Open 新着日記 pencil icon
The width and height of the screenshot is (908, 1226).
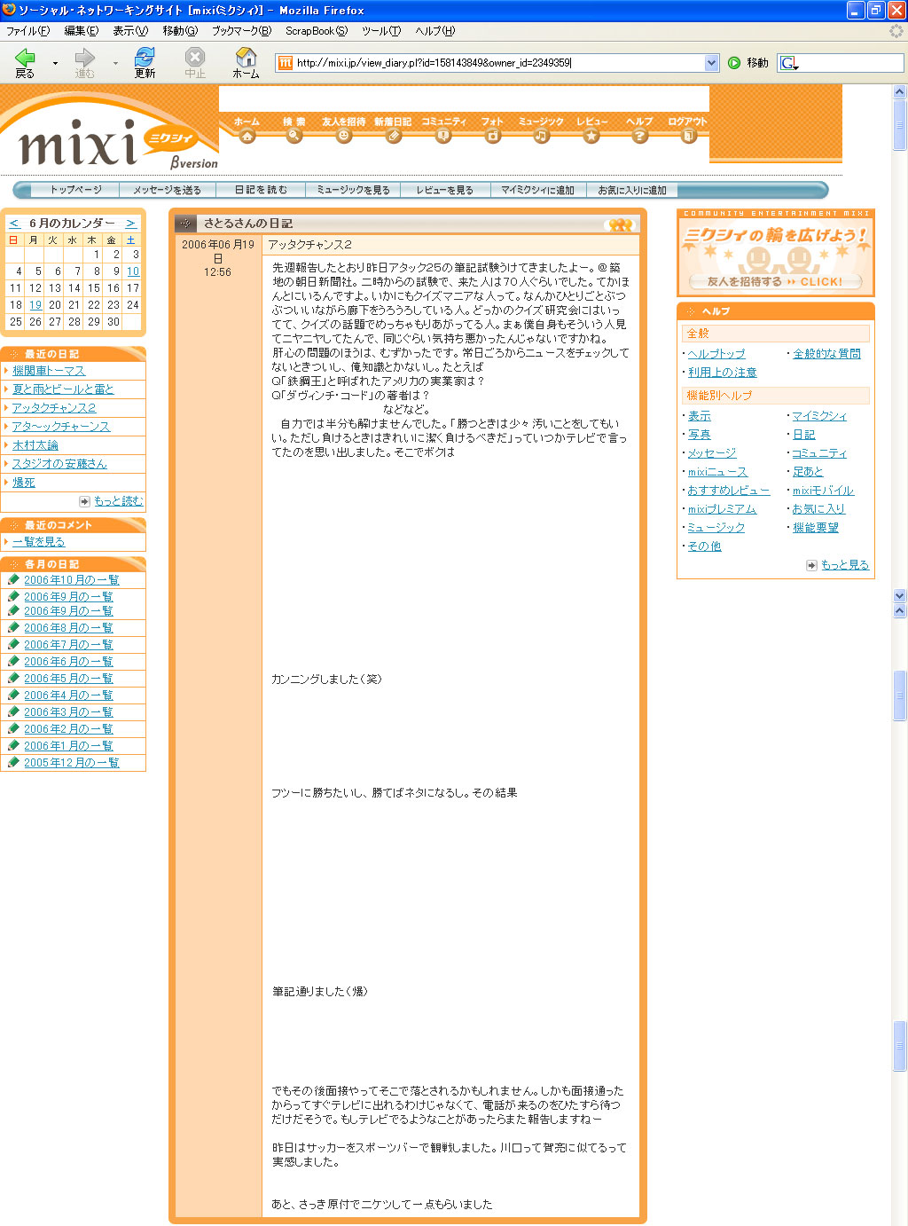pos(393,136)
